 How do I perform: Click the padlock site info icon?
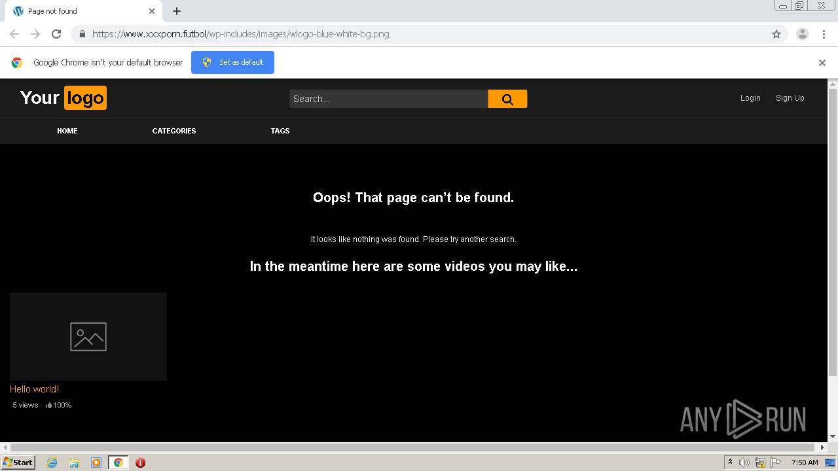[x=82, y=34]
